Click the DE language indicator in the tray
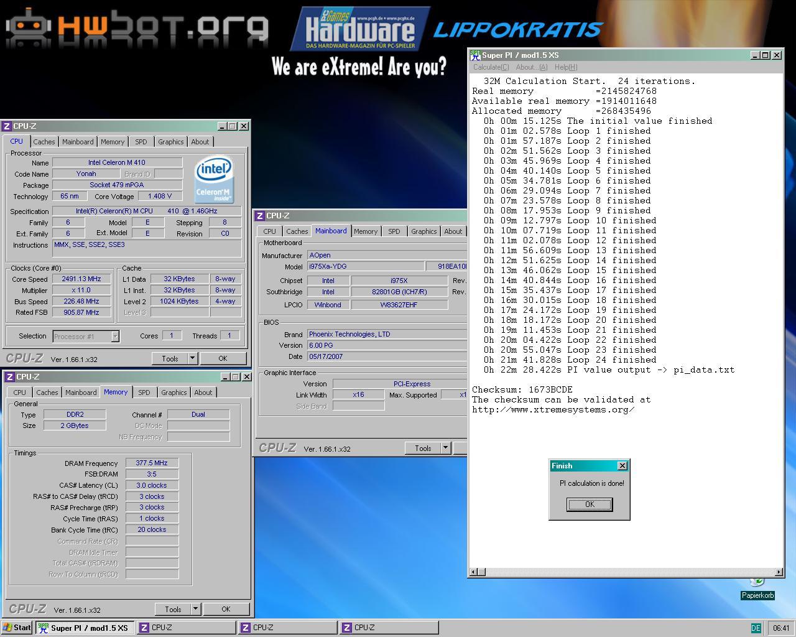The image size is (796, 637). point(756,628)
